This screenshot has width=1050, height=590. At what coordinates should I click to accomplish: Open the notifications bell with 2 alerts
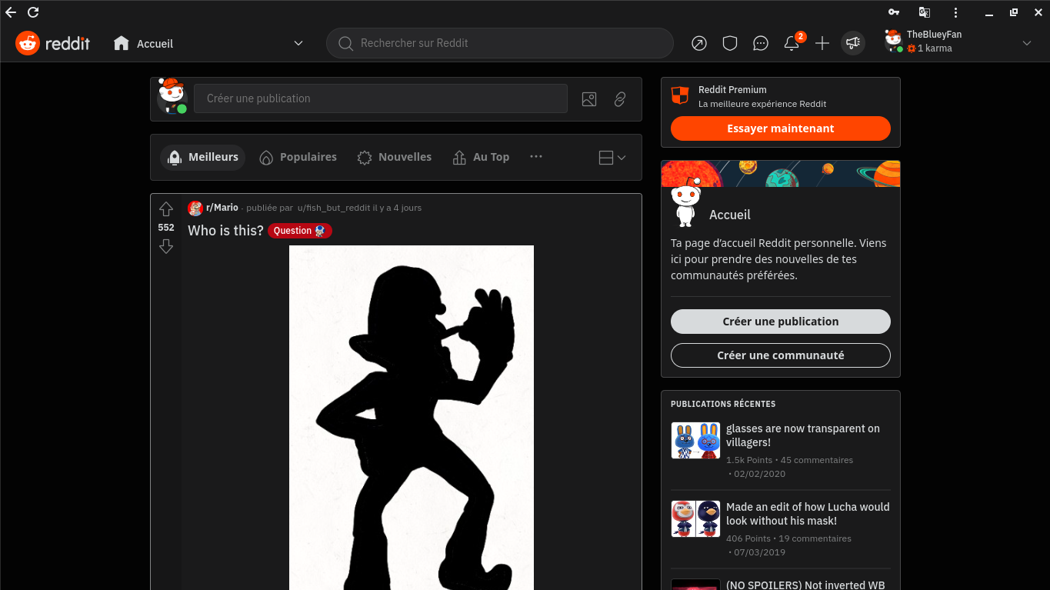[x=792, y=44]
